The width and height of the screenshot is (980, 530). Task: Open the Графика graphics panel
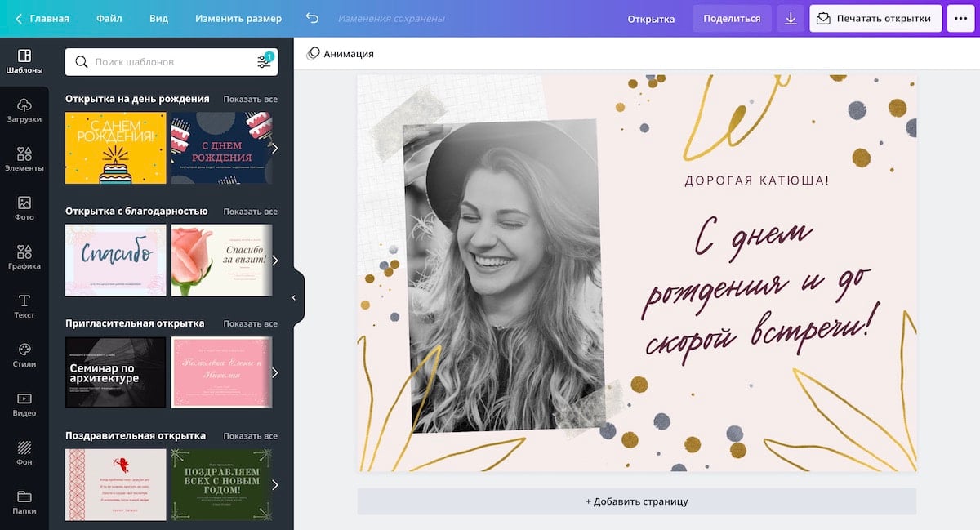24,257
